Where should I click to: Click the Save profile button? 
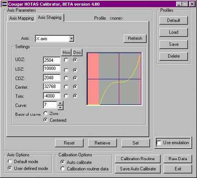click(x=174, y=44)
